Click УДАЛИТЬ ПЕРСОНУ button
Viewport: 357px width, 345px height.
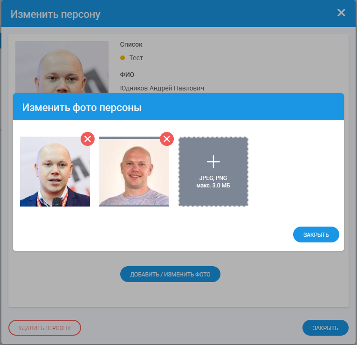click(x=45, y=328)
